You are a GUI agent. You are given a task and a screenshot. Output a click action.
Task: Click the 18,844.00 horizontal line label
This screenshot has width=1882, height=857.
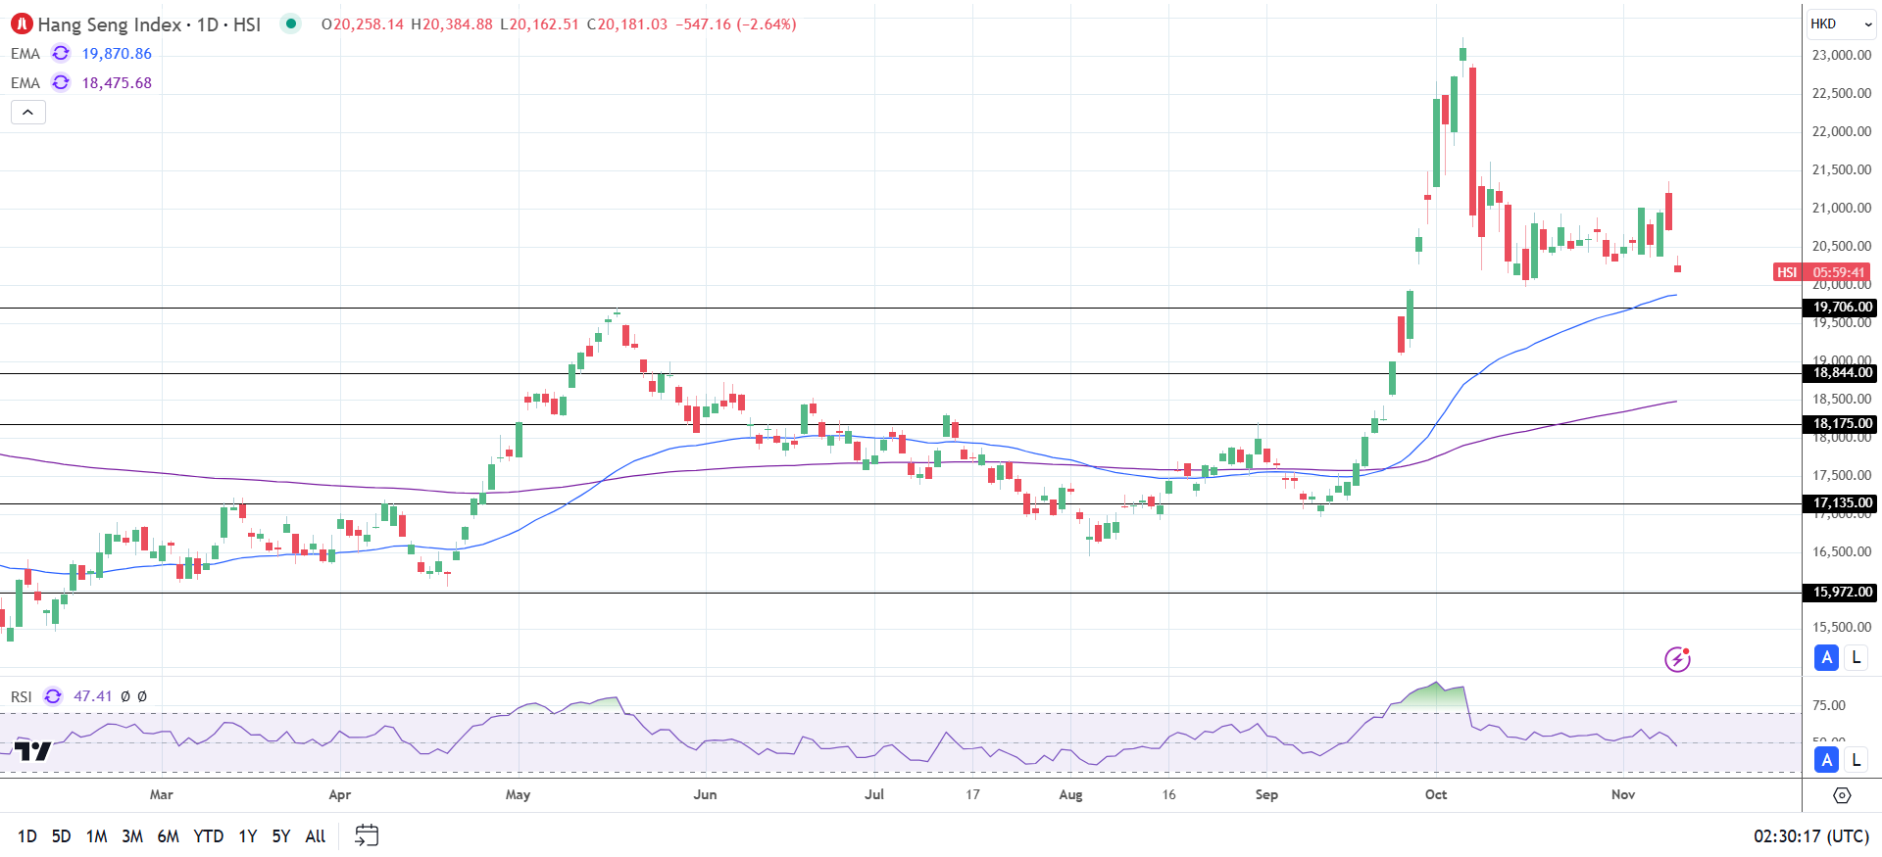1841,373
